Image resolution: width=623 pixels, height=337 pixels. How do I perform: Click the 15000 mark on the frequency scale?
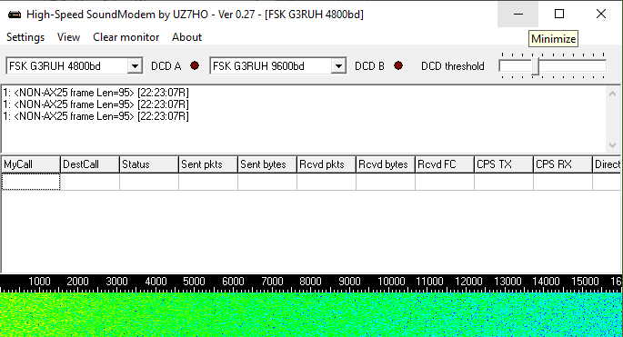click(585, 282)
